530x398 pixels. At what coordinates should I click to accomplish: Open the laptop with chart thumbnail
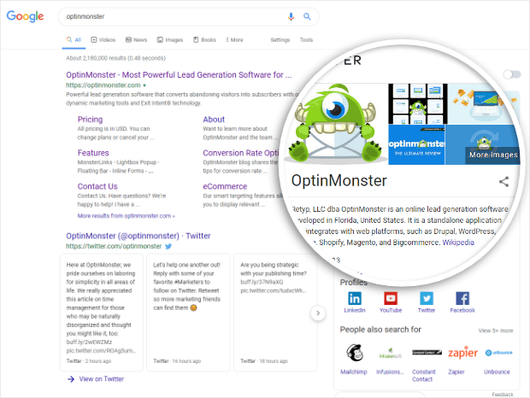pos(482,103)
